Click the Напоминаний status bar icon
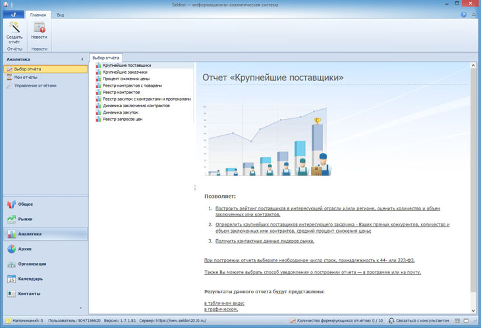 [x=7, y=321]
